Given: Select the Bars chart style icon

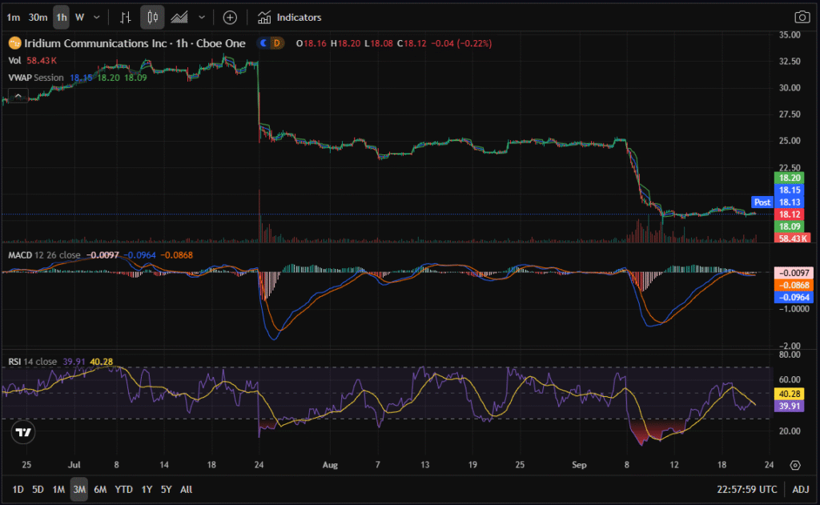Looking at the screenshot, I should point(125,17).
